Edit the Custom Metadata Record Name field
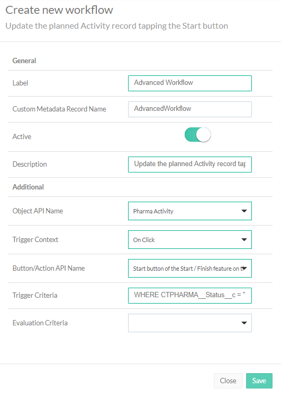 190,109
